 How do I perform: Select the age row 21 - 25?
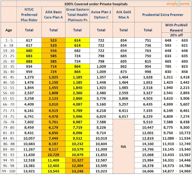tap(9, 56)
